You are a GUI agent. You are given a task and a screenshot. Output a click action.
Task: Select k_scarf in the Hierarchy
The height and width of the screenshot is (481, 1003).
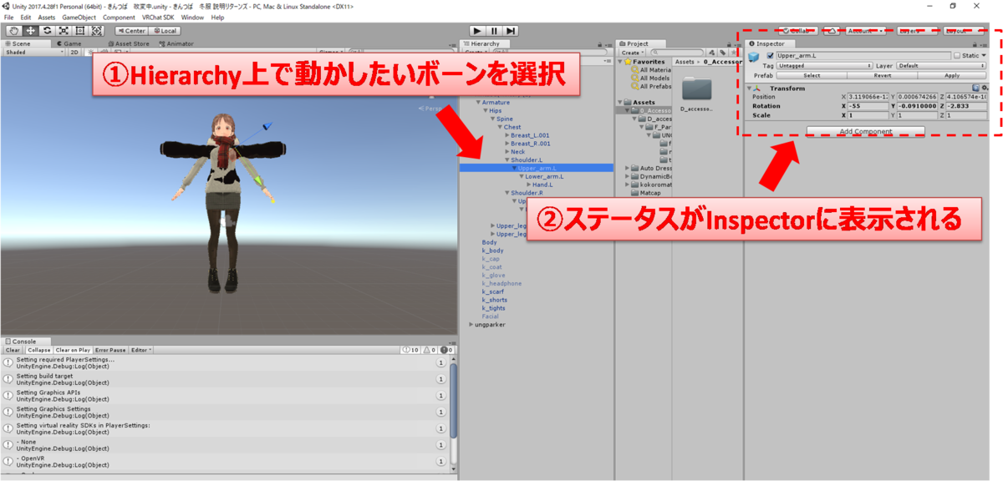tap(494, 291)
